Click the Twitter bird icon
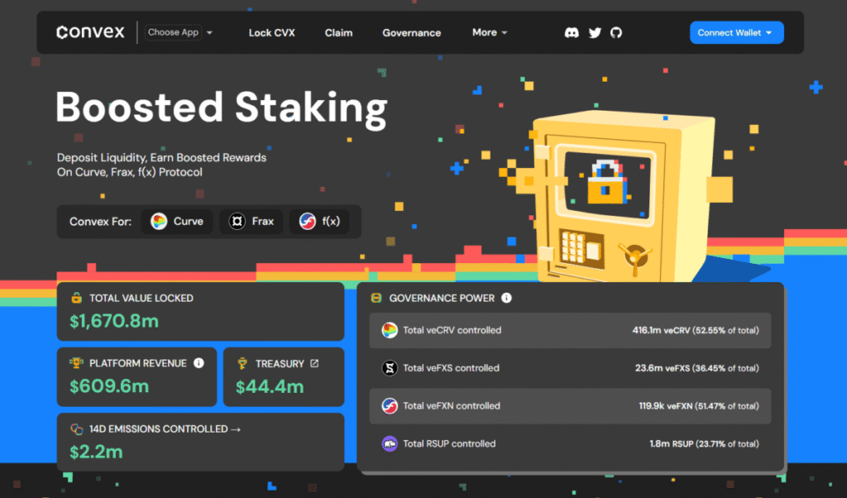 (x=595, y=33)
